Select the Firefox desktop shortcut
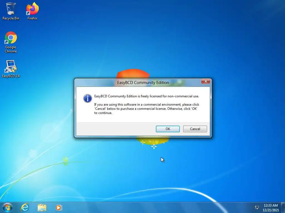 click(x=32, y=11)
